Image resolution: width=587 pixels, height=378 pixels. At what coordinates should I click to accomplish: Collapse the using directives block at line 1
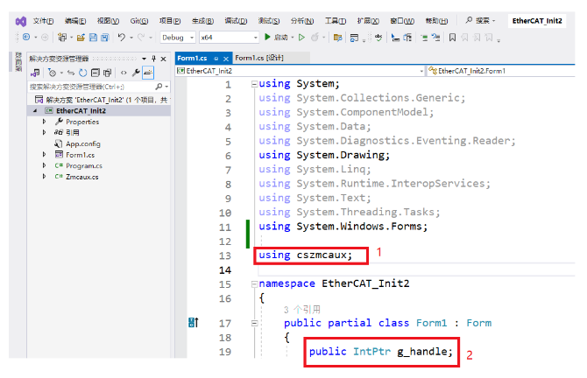tap(254, 84)
